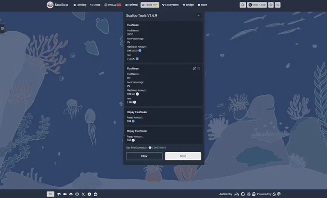
Task: Click the SUI icon in second Repay Flashloan
Action: [x=133, y=140]
